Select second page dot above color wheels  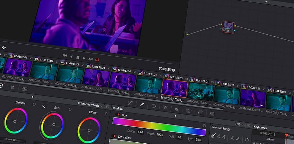tap(36, 98)
